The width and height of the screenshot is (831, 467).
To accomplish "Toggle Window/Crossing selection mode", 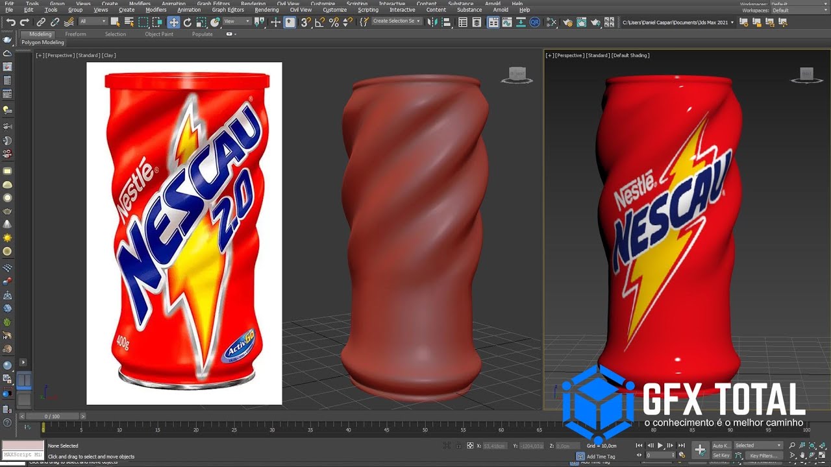I will (x=157, y=21).
